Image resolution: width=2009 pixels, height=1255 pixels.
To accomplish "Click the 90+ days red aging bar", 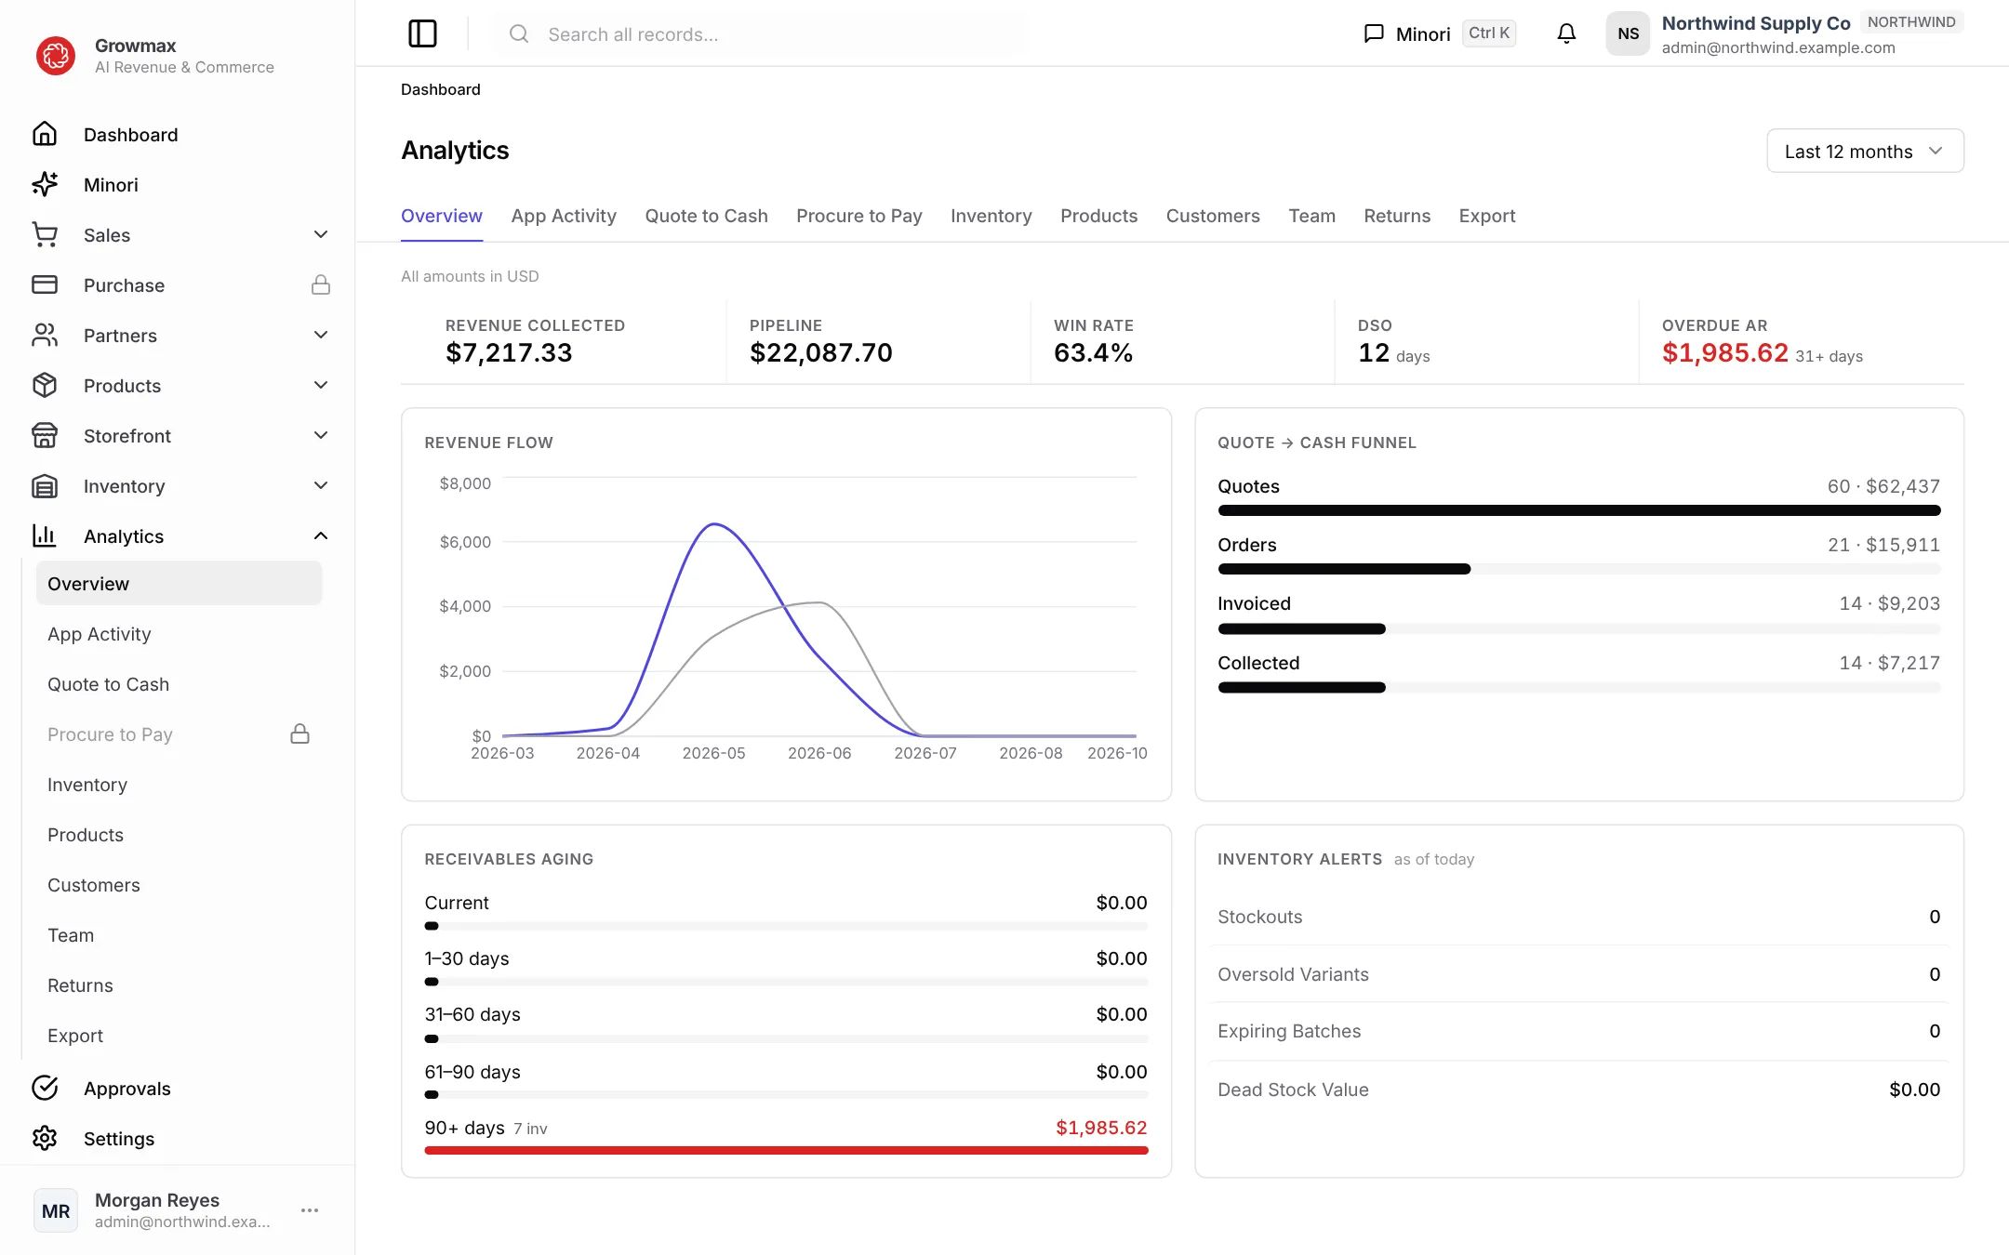I will tap(786, 1150).
